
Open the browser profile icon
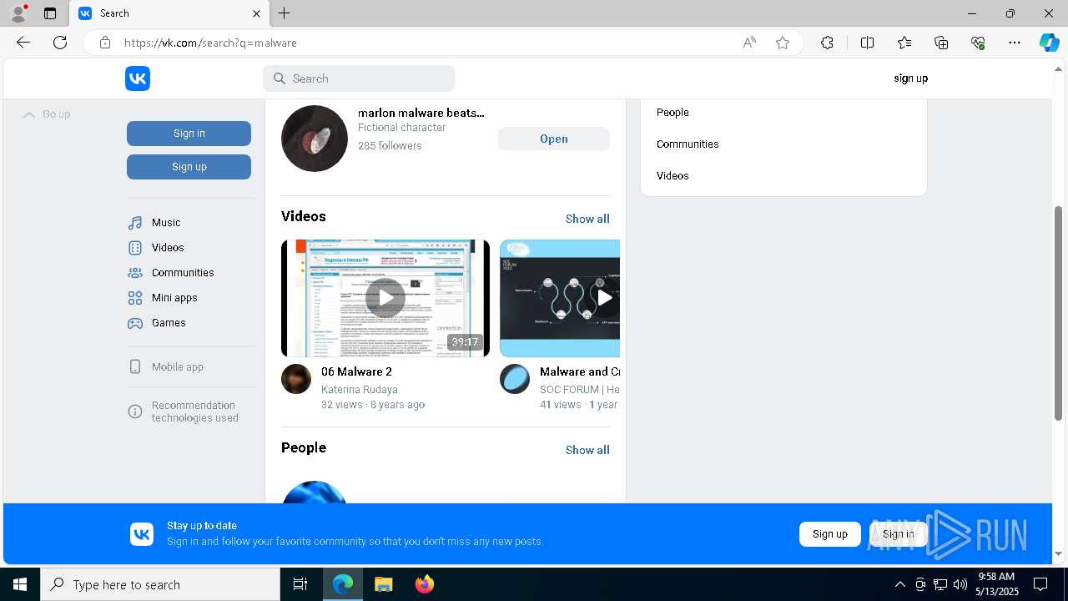click(x=18, y=13)
